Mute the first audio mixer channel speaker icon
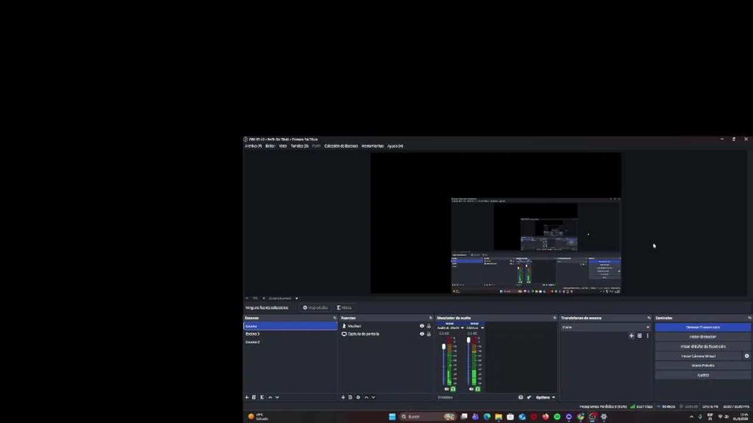753x423 pixels. point(447,389)
